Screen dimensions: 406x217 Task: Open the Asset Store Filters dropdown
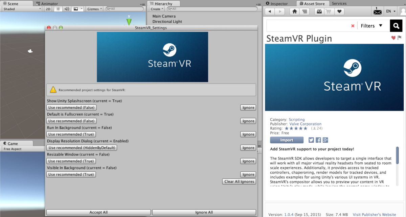(371, 26)
